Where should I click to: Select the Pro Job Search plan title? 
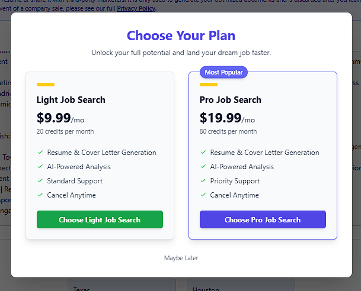pos(231,100)
